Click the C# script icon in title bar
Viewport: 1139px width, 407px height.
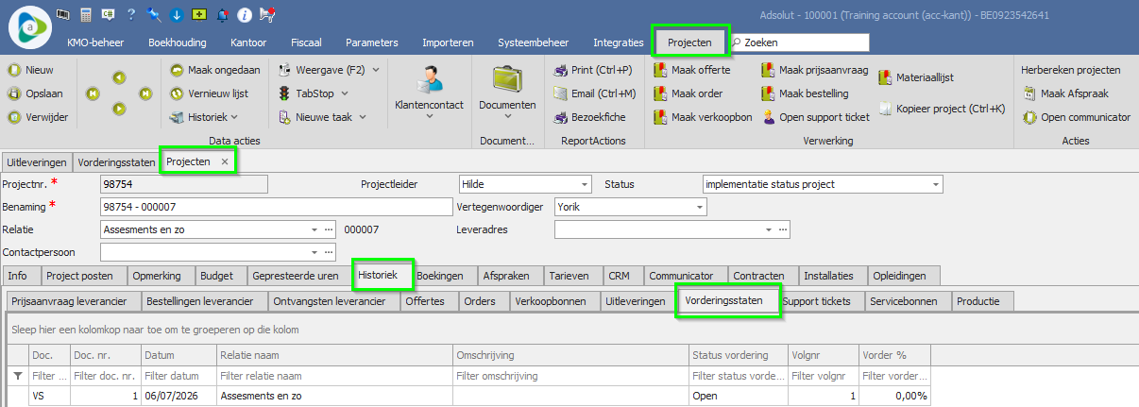109,14
